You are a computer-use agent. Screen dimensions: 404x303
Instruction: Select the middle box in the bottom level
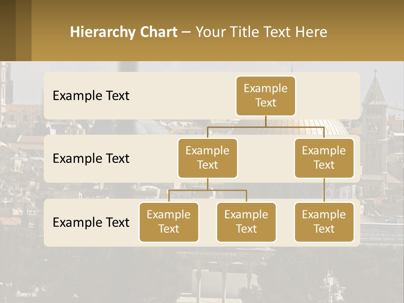246,222
